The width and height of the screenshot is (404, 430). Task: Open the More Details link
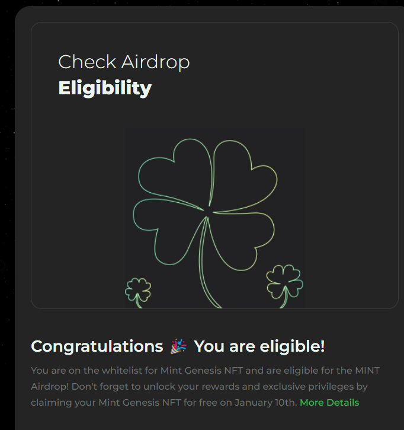(x=329, y=403)
